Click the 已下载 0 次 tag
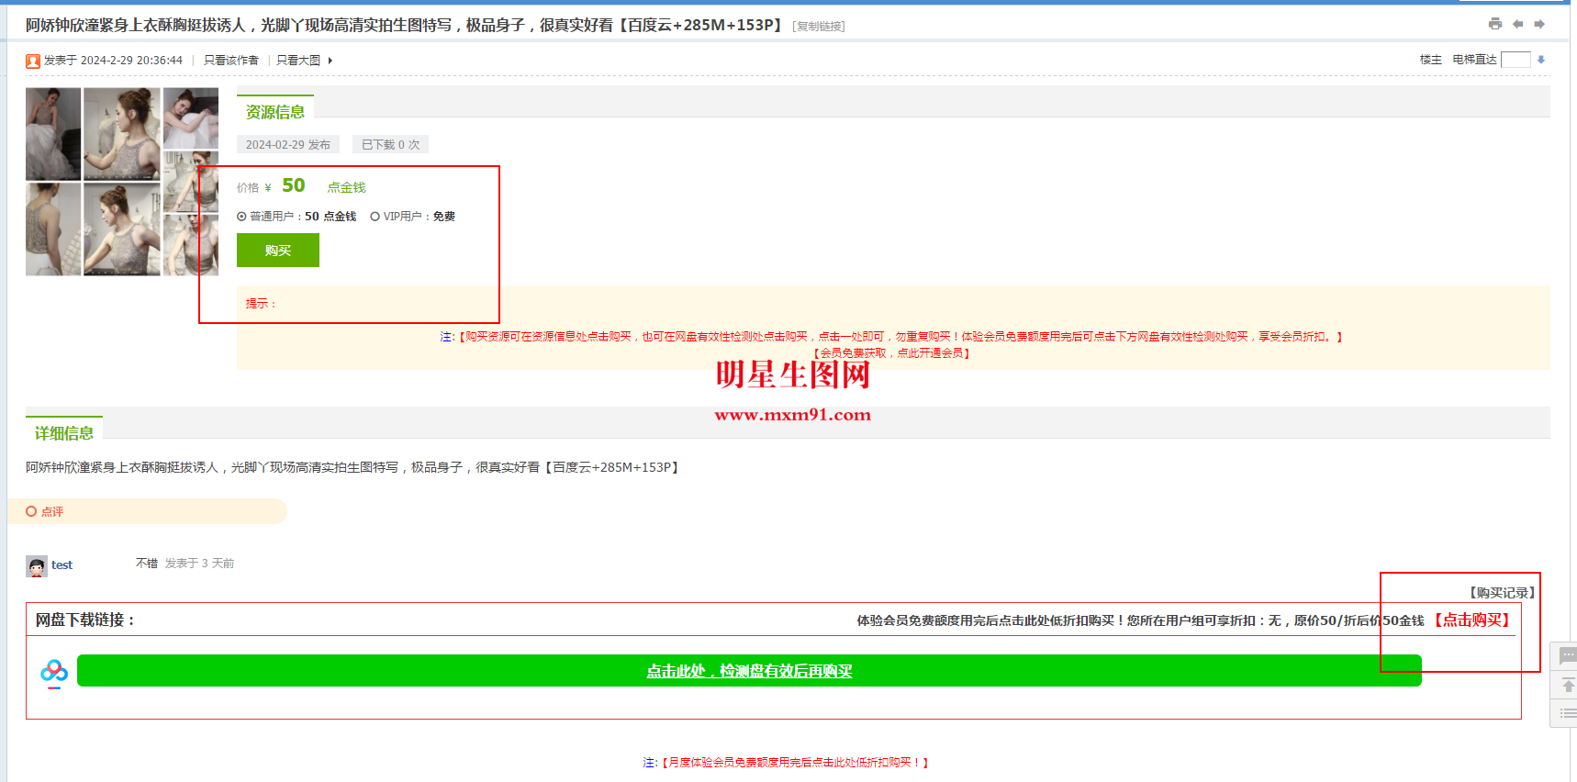The height and width of the screenshot is (782, 1577). point(390,144)
